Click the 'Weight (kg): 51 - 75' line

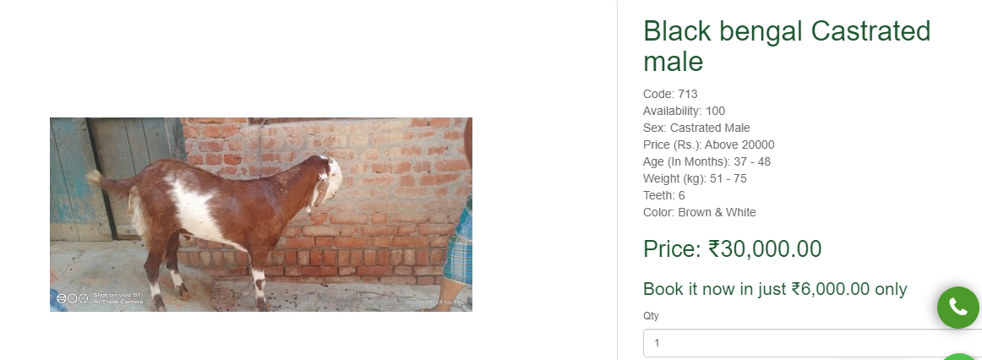(x=695, y=179)
